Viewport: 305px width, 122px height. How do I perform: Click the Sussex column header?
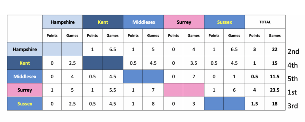[225, 22]
